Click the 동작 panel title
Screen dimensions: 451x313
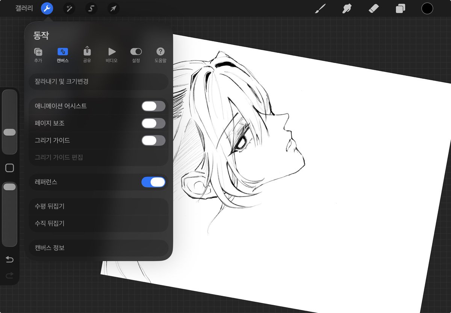[x=41, y=36]
